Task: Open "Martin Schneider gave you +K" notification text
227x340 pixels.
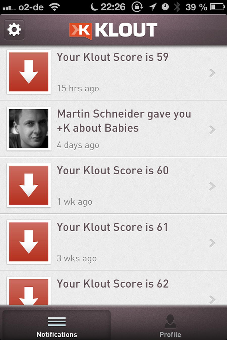Action: [x=124, y=121]
